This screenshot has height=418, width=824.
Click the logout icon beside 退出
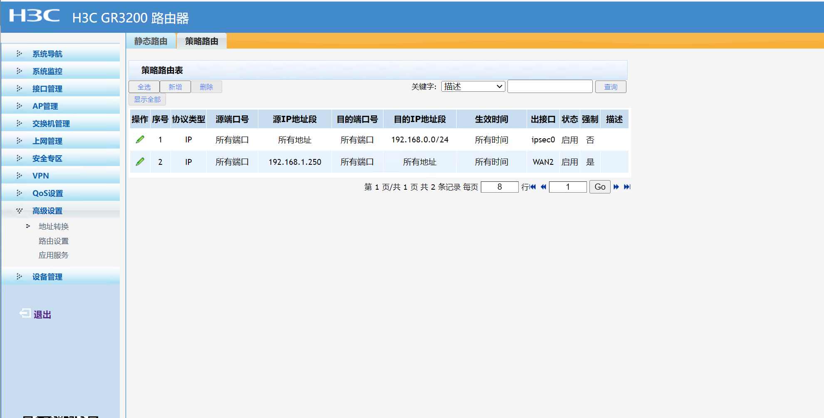coord(25,313)
